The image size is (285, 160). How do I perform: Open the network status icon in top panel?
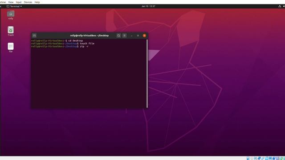tap(280, 6)
